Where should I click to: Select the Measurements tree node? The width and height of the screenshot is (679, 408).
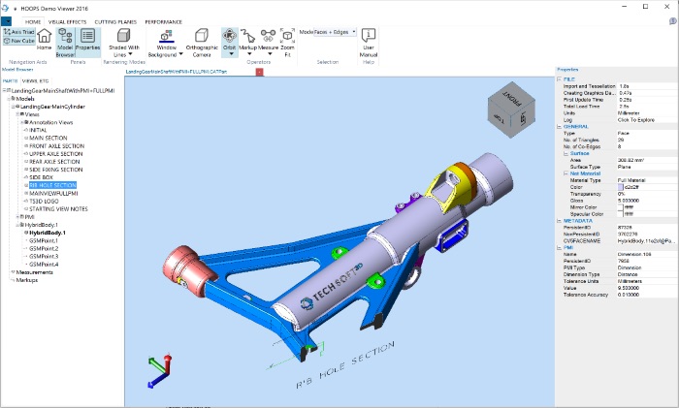(x=35, y=272)
